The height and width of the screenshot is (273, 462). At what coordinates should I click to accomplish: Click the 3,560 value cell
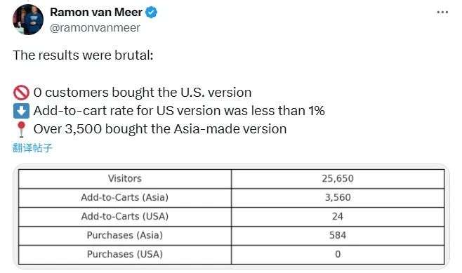[x=338, y=197]
